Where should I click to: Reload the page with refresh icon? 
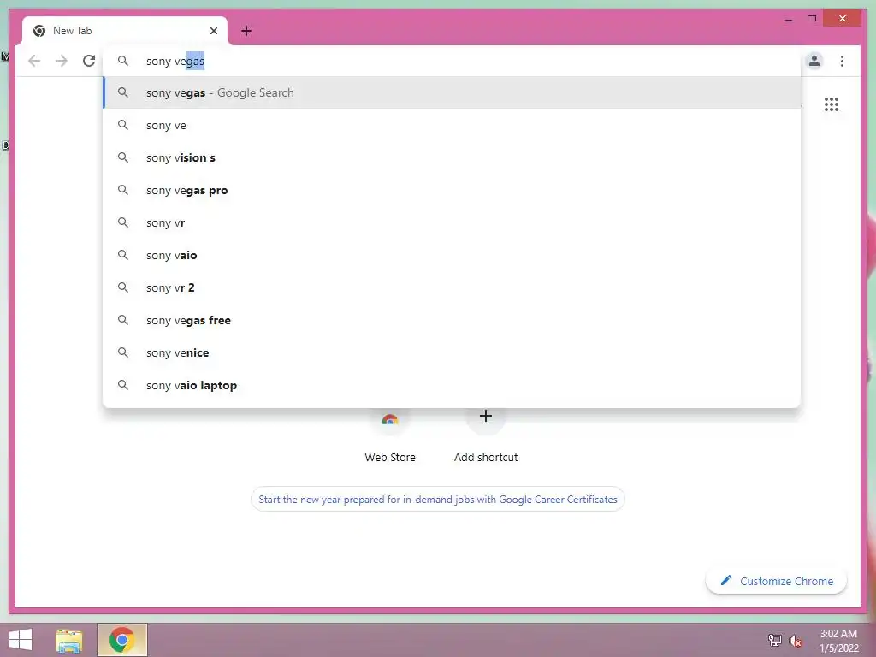pos(89,61)
